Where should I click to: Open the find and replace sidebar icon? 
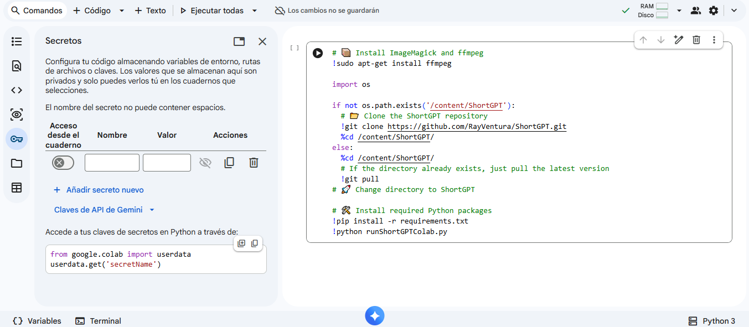tap(17, 66)
